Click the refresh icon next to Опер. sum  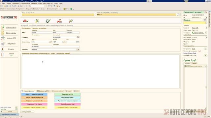pos(16,108)
